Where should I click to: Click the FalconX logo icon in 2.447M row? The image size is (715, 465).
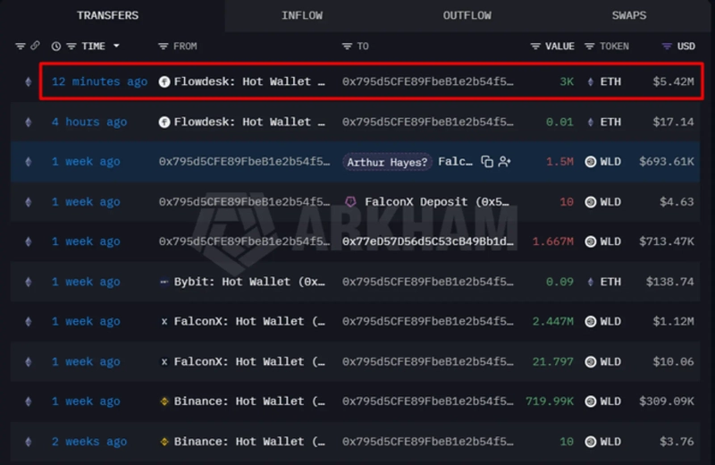tap(164, 321)
